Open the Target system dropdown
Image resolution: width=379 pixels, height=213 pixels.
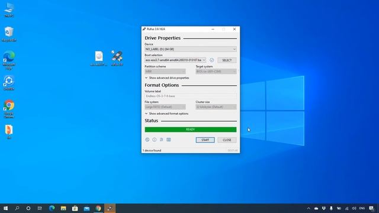[x=216, y=72]
